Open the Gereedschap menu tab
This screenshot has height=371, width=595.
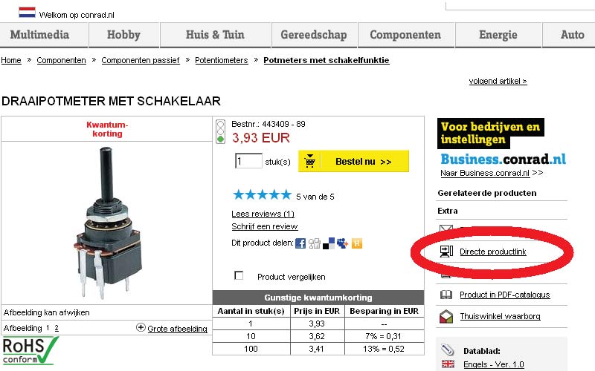pyautogui.click(x=314, y=35)
